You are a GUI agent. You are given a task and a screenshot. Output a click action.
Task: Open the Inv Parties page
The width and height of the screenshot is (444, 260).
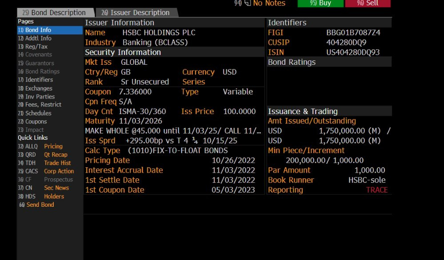36,97
